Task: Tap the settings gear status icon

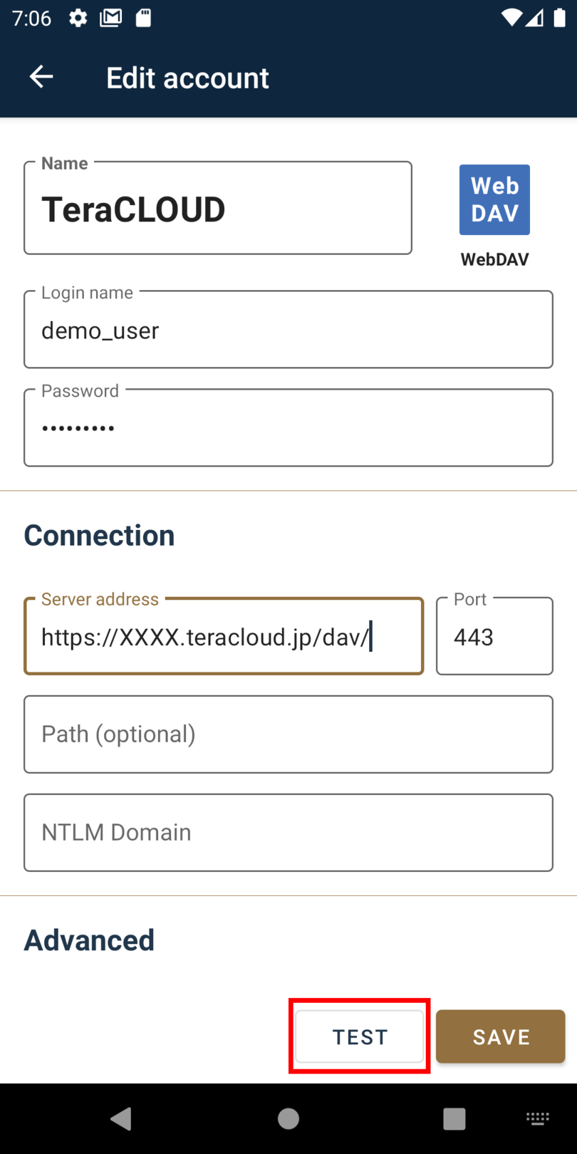Action: coord(78,18)
